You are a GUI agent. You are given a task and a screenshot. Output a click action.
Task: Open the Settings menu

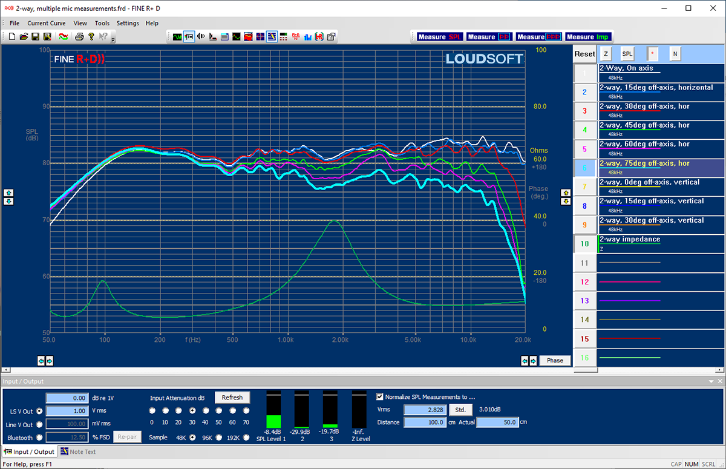click(x=128, y=23)
